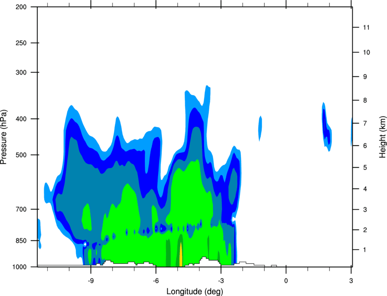Click the 10 km height label
Image resolution: width=387 pixels, height=296 pixels.
pyautogui.click(x=366, y=52)
